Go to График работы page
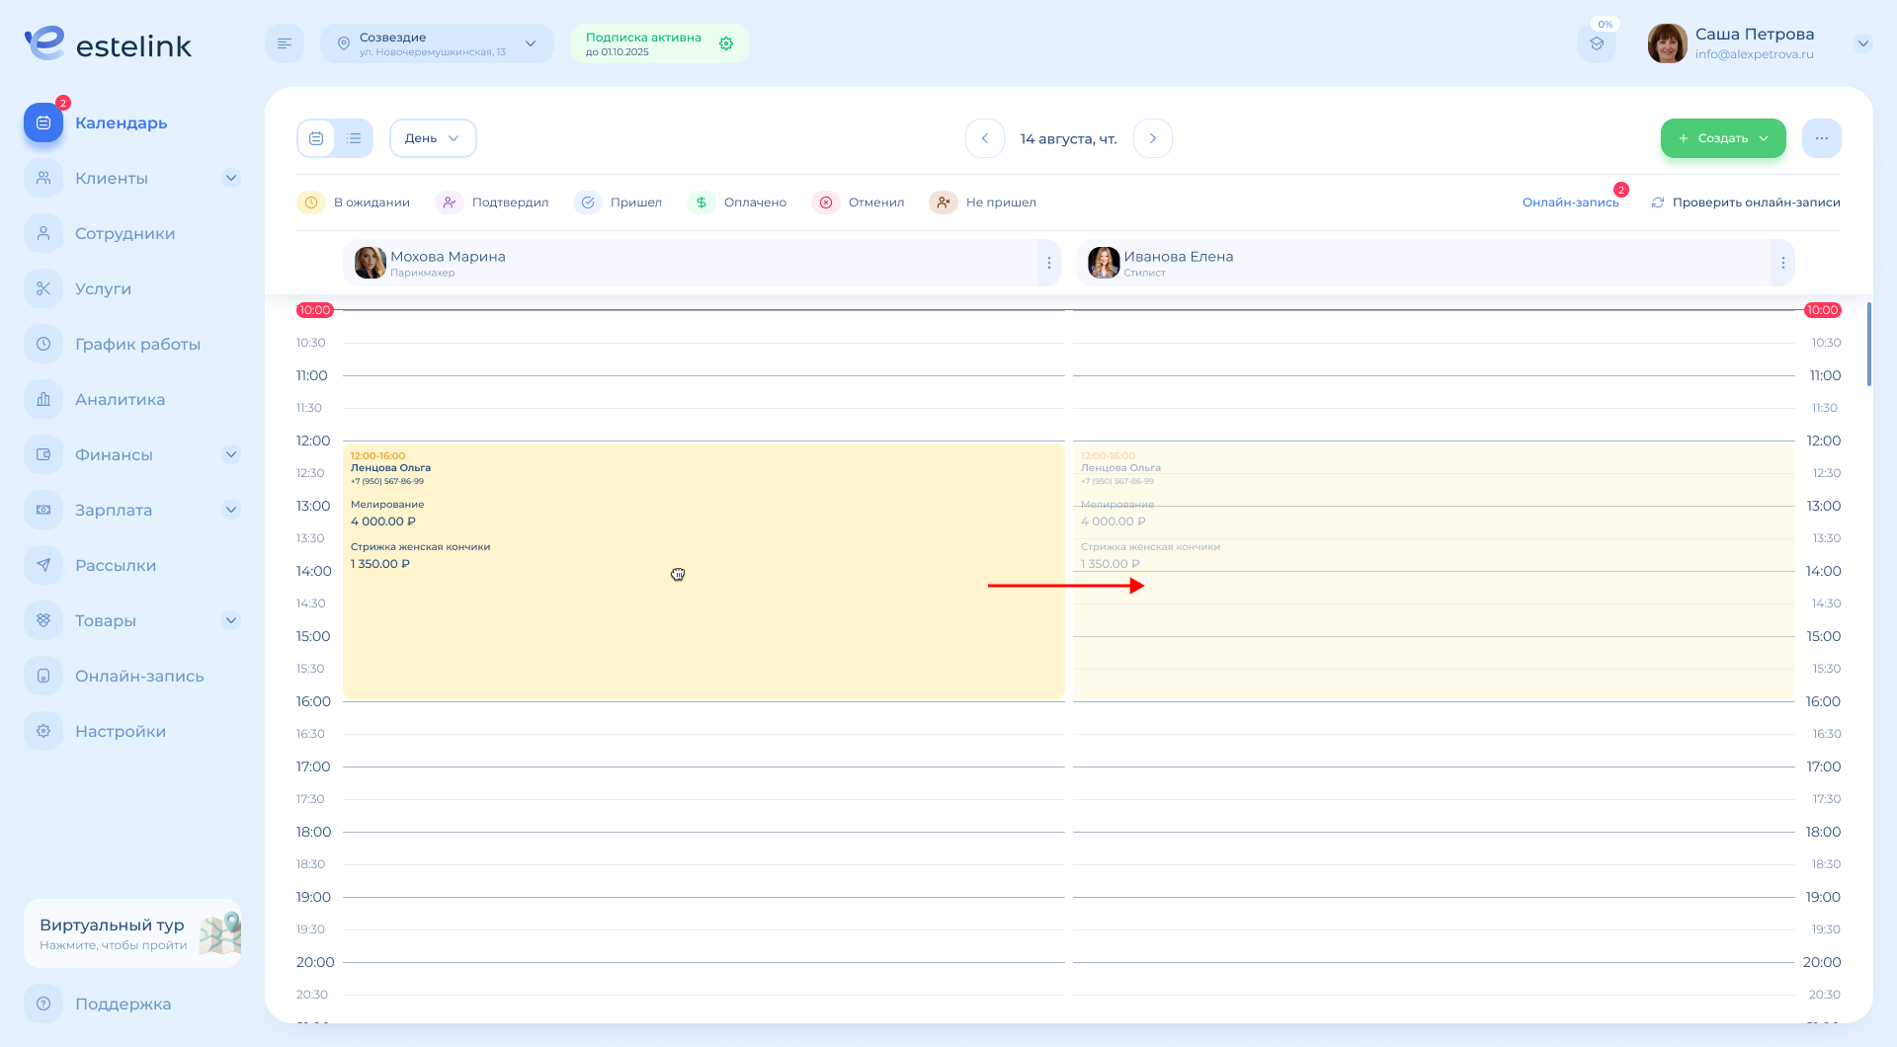Image resolution: width=1897 pixels, height=1047 pixels. (137, 344)
